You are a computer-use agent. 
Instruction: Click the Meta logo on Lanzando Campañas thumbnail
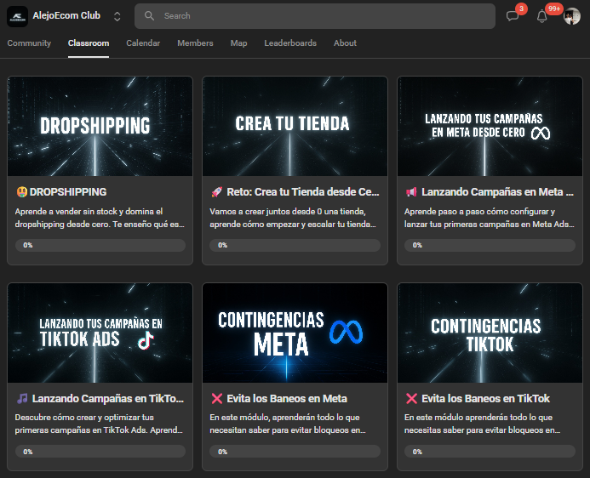(541, 134)
